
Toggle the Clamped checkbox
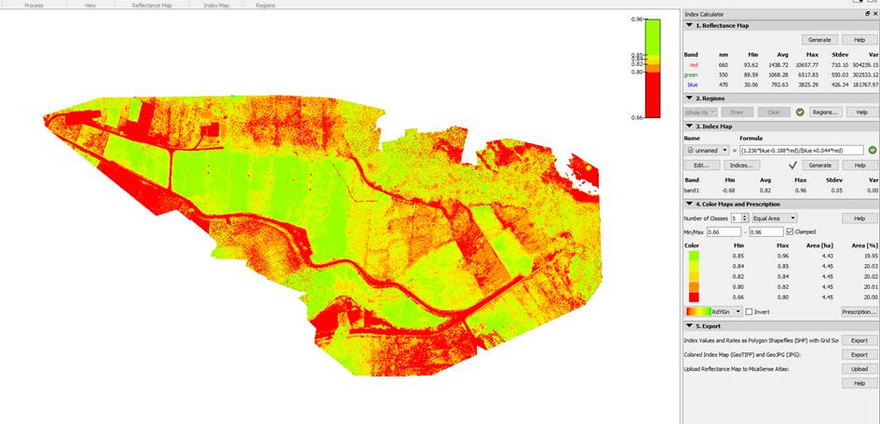[791, 231]
